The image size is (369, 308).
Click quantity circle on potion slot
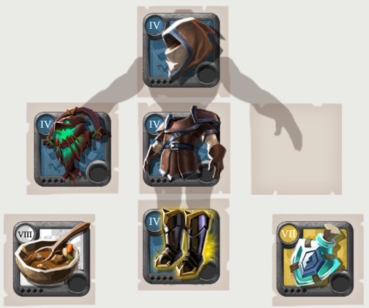pos(340,282)
